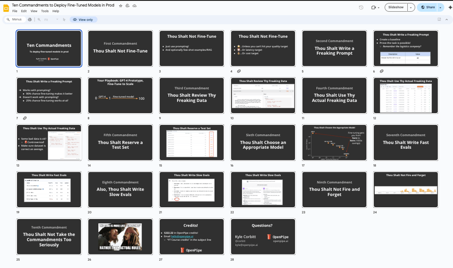Expand the Share options arrow
The height and width of the screenshot is (268, 453).
440,8
